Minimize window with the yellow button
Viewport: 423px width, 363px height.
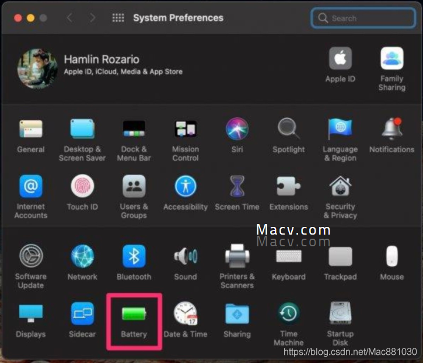(30, 18)
